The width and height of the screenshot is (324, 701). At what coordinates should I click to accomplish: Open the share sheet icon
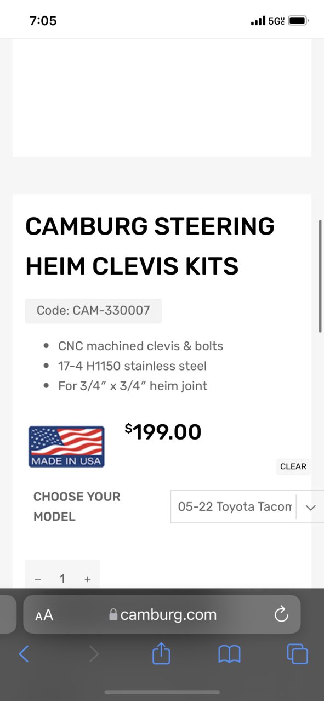(x=161, y=653)
